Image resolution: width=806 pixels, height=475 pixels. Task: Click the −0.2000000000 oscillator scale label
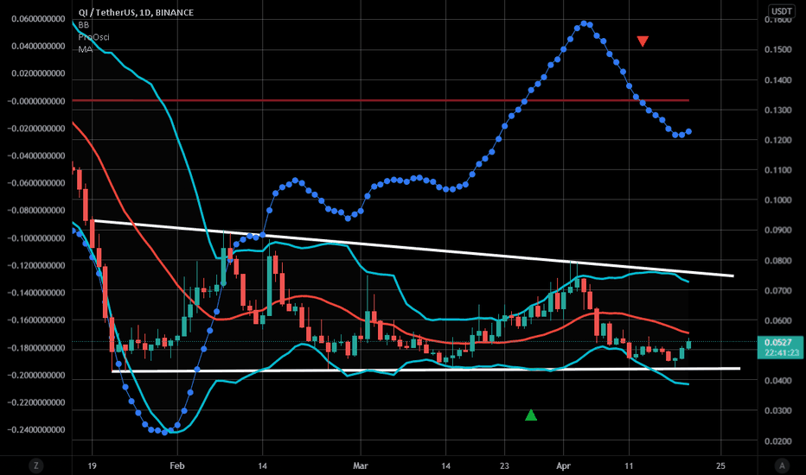36,376
